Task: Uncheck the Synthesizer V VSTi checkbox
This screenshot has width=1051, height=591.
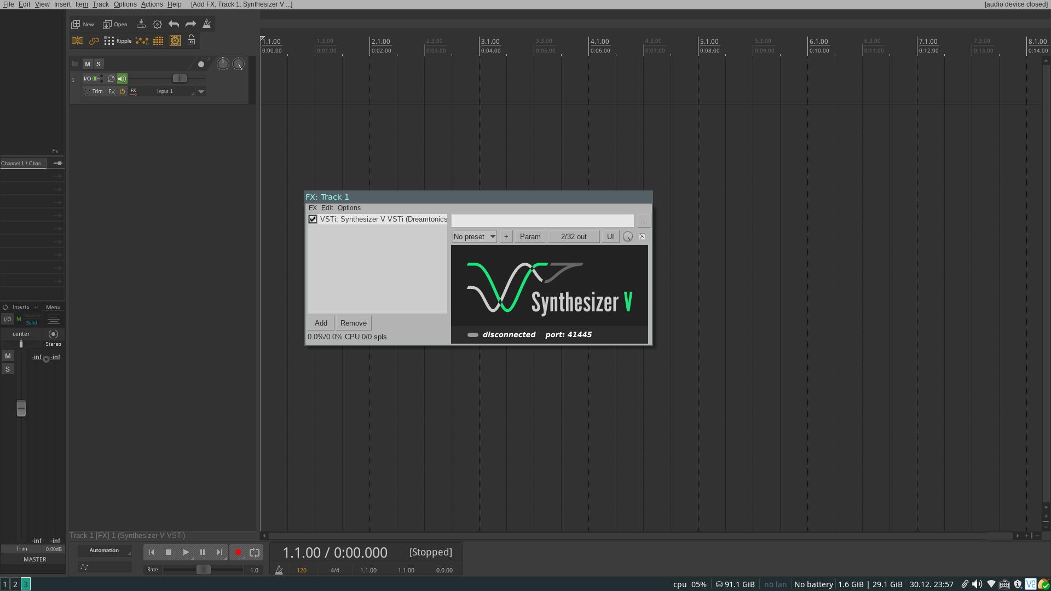Action: tap(313, 219)
